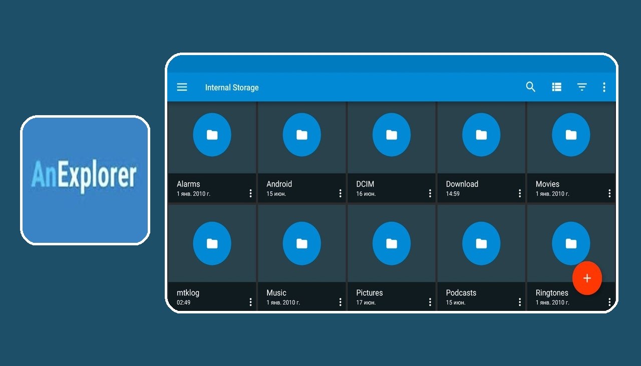
Task: Open the toolbar overflow menu
Action: [x=604, y=87]
